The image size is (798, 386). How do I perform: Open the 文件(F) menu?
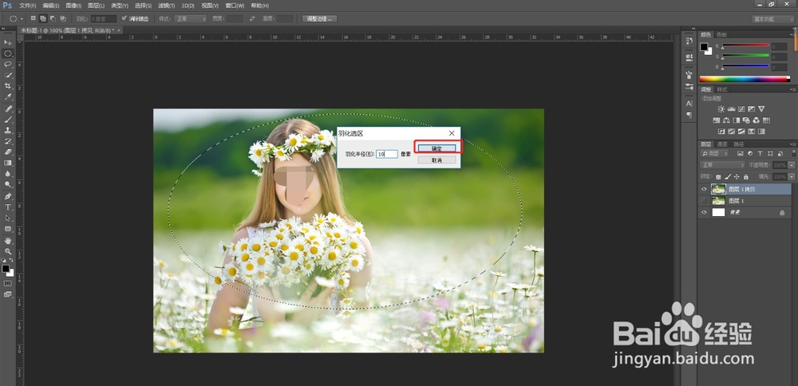(x=27, y=6)
